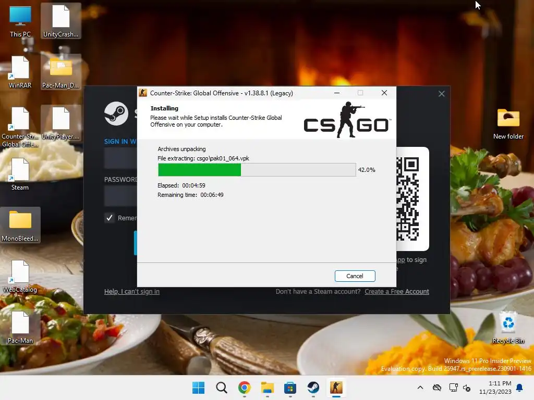Click the installation progress bar
This screenshot has width=534, height=400.
pyautogui.click(x=257, y=170)
